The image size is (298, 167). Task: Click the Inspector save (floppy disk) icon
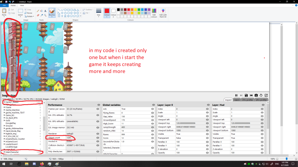coord(246,95)
